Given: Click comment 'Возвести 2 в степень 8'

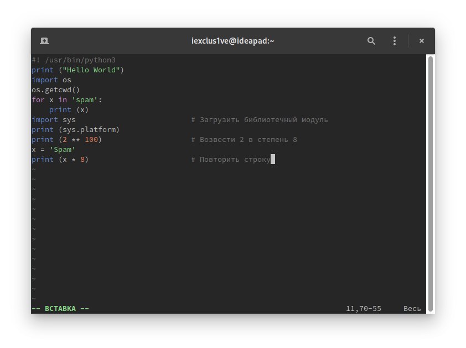Looking at the screenshot, I should 244,140.
